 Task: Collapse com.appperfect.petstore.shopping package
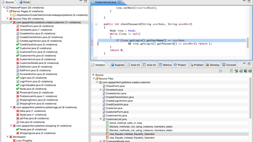point(11,126)
